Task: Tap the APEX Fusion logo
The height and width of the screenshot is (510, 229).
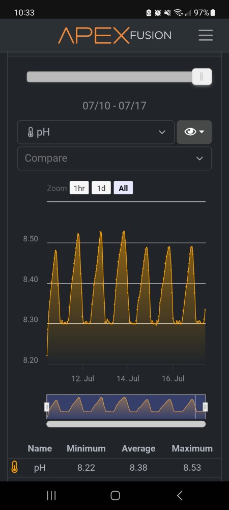Action: point(114,35)
